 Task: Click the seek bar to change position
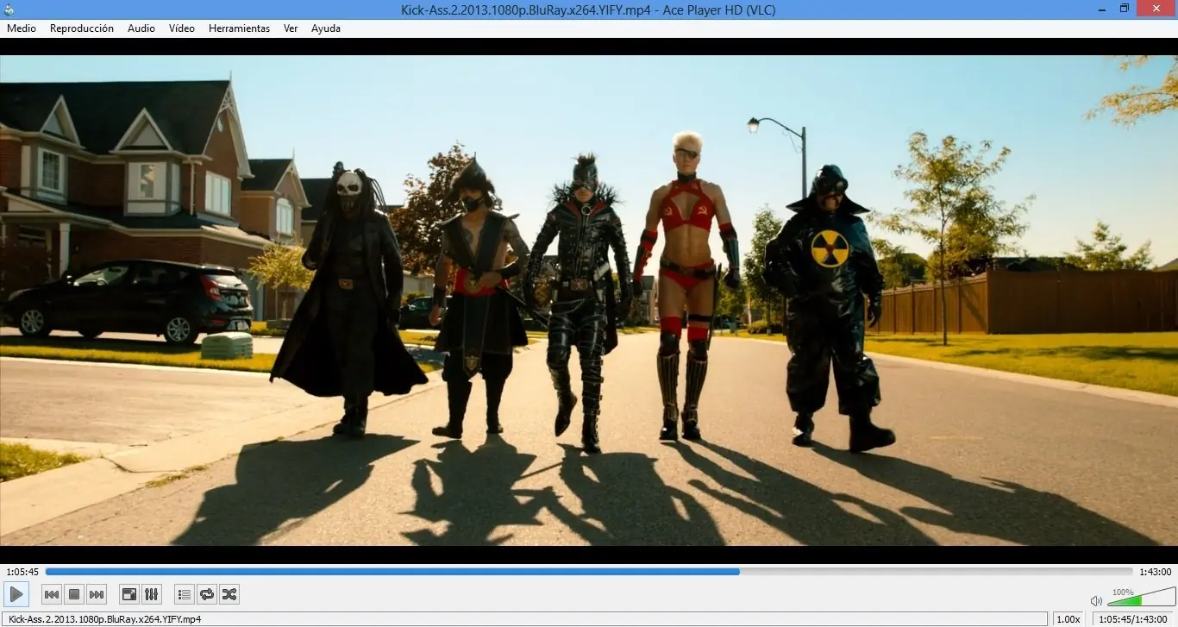pos(589,571)
